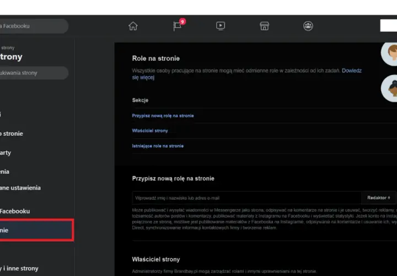The image size is (397, 276).
Task: Open the Redaktor role dropdown
Action: pos(378,198)
